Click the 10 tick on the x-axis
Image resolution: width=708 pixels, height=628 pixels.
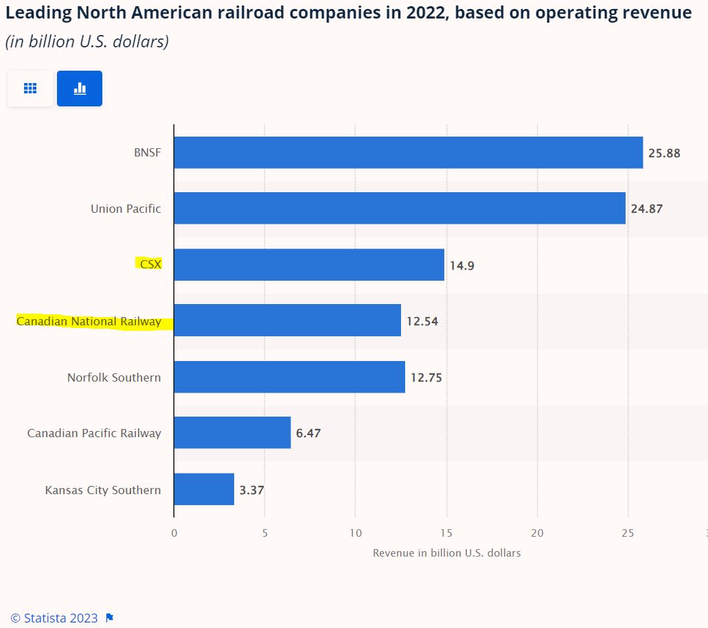[356, 533]
